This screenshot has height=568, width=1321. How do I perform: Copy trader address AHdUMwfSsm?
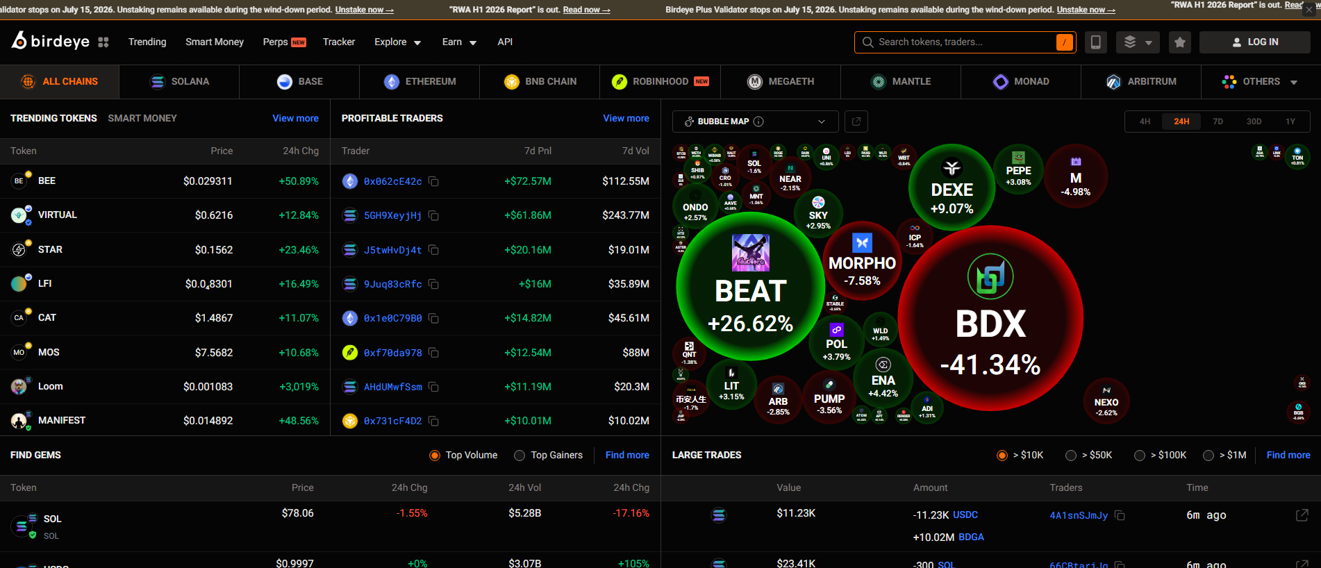433,387
